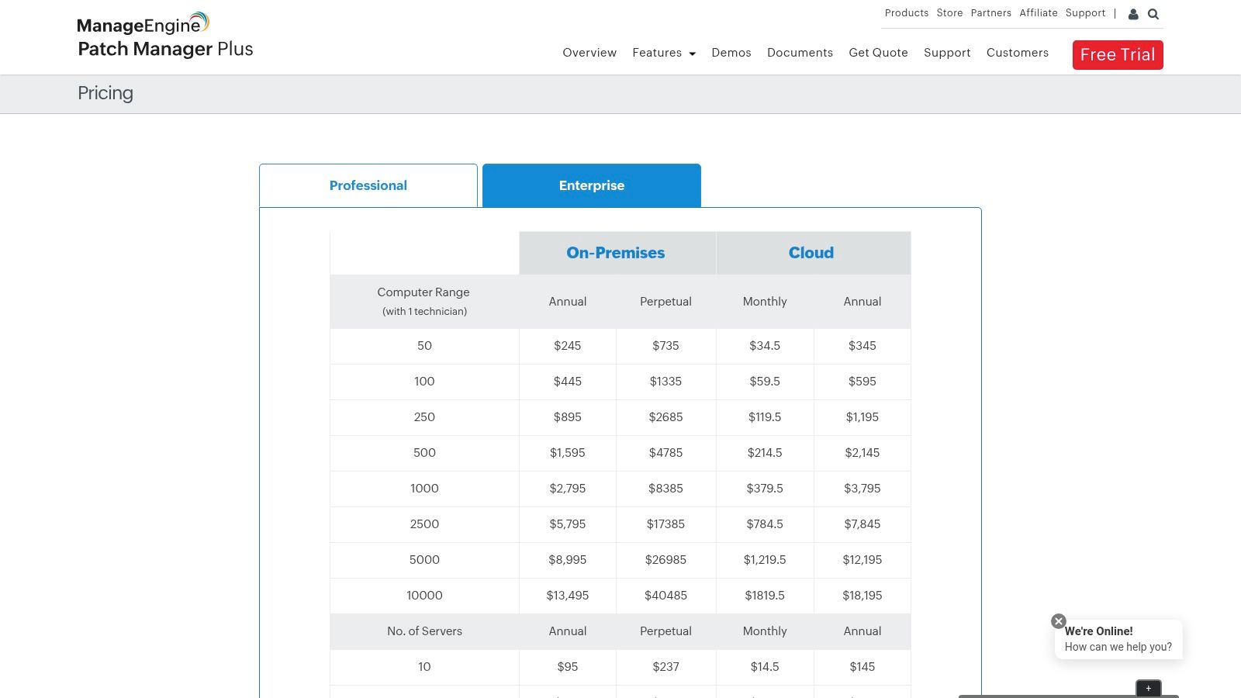Switch to the Professional pricing tab
Image resolution: width=1241 pixels, height=698 pixels.
click(x=368, y=185)
